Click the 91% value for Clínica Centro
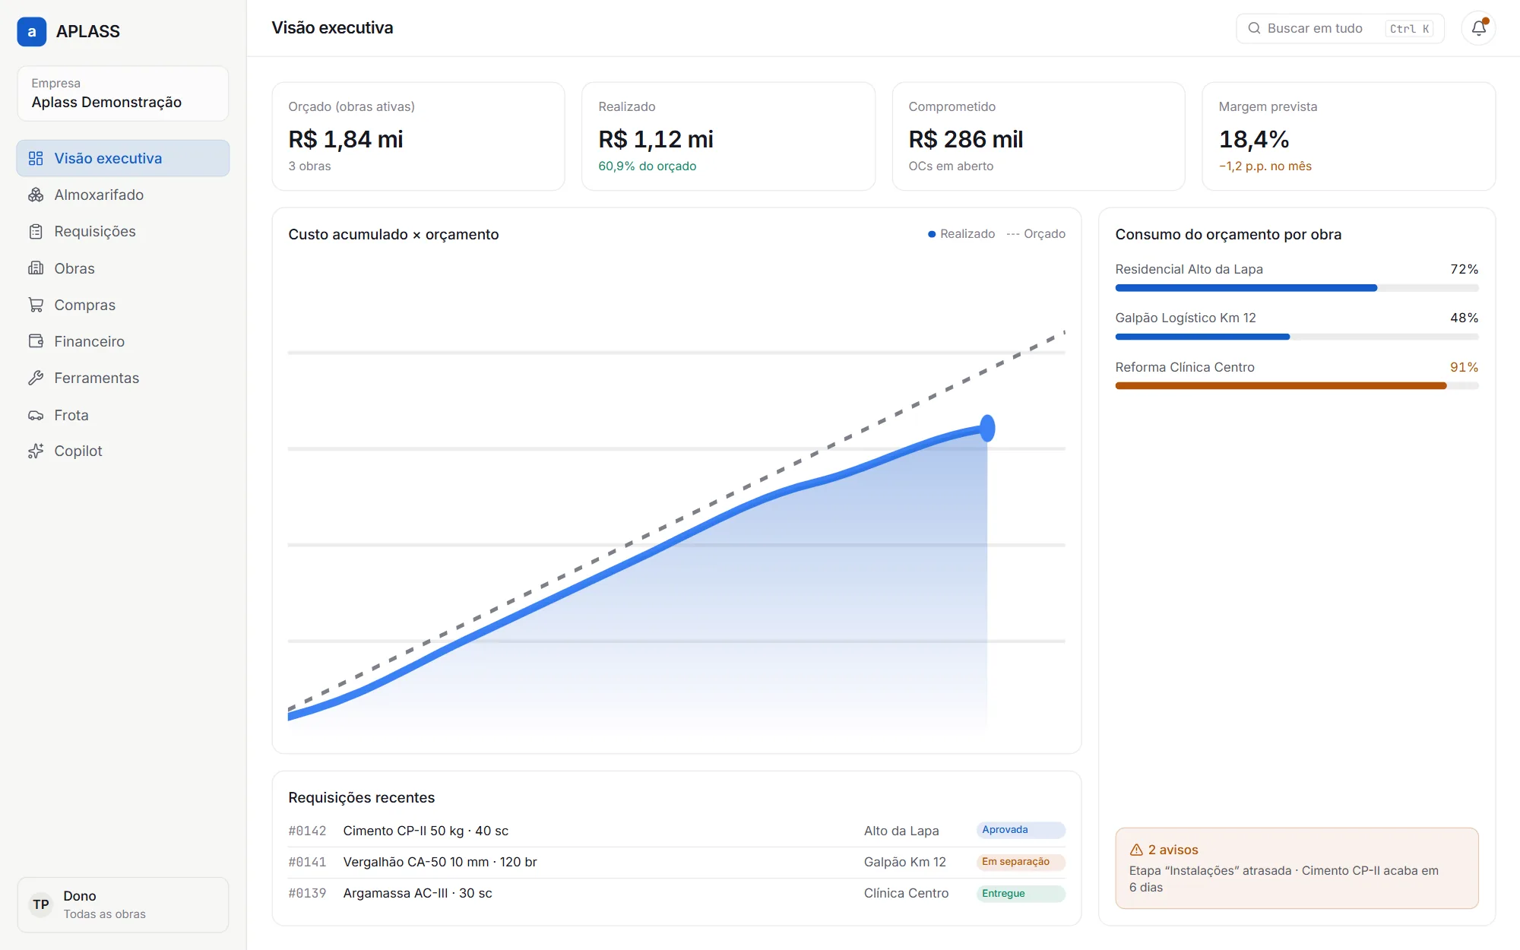The width and height of the screenshot is (1520, 950). [1464, 367]
